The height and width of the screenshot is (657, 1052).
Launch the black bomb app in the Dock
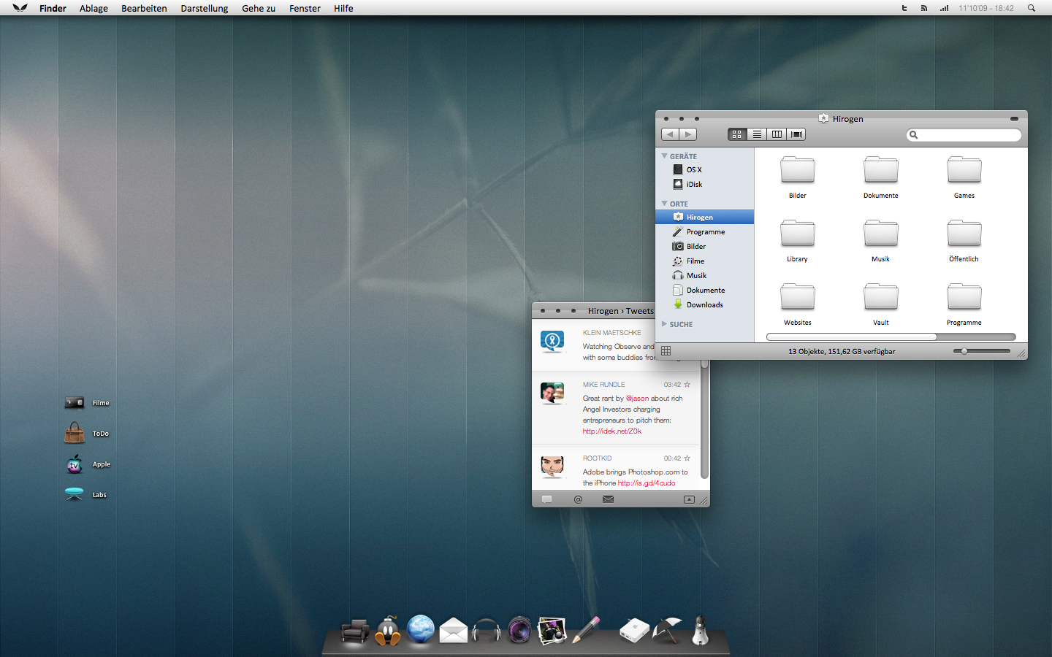[388, 630]
